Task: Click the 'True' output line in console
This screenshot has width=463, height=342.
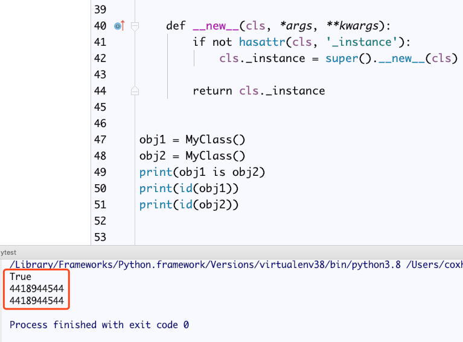Action: (x=21, y=277)
